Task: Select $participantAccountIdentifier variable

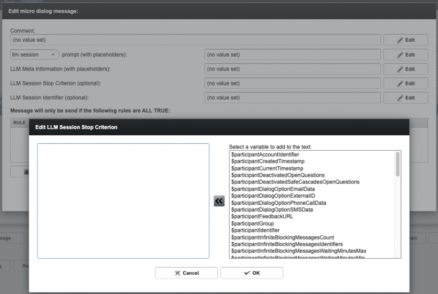Action: 265,154
